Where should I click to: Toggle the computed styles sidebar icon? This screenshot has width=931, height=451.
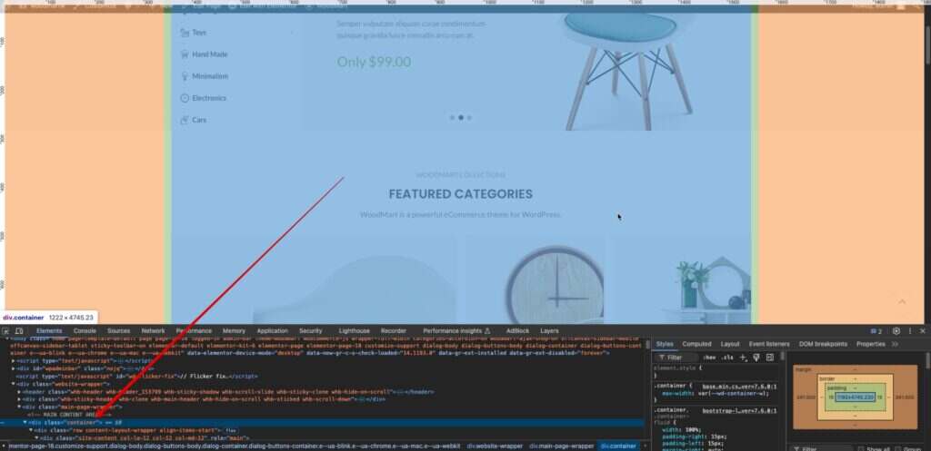click(x=769, y=358)
